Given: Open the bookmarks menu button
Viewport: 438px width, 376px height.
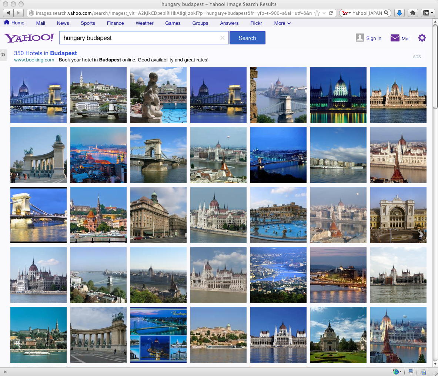Looking at the screenshot, I should (428, 13).
